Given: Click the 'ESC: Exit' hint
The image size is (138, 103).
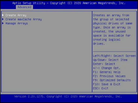Looking at the screenshot, I should tap(101, 88).
